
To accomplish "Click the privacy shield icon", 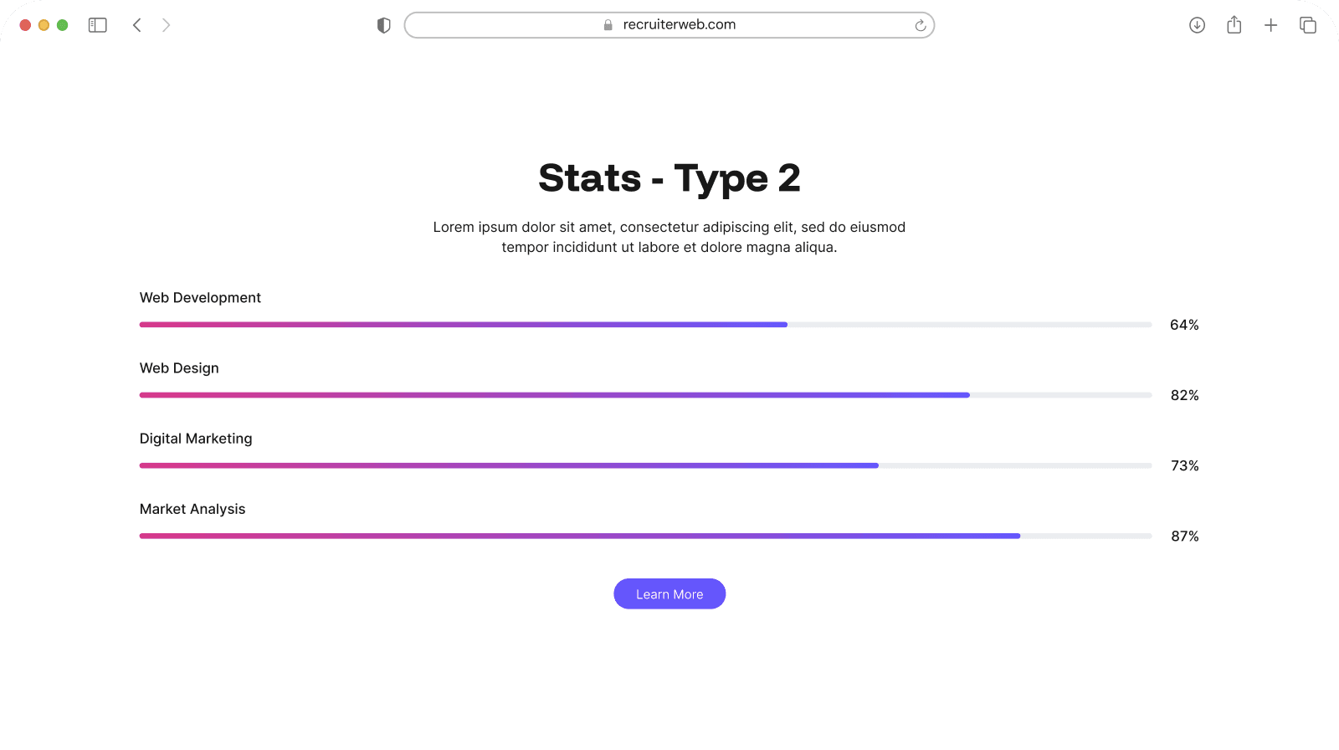I will tap(383, 24).
